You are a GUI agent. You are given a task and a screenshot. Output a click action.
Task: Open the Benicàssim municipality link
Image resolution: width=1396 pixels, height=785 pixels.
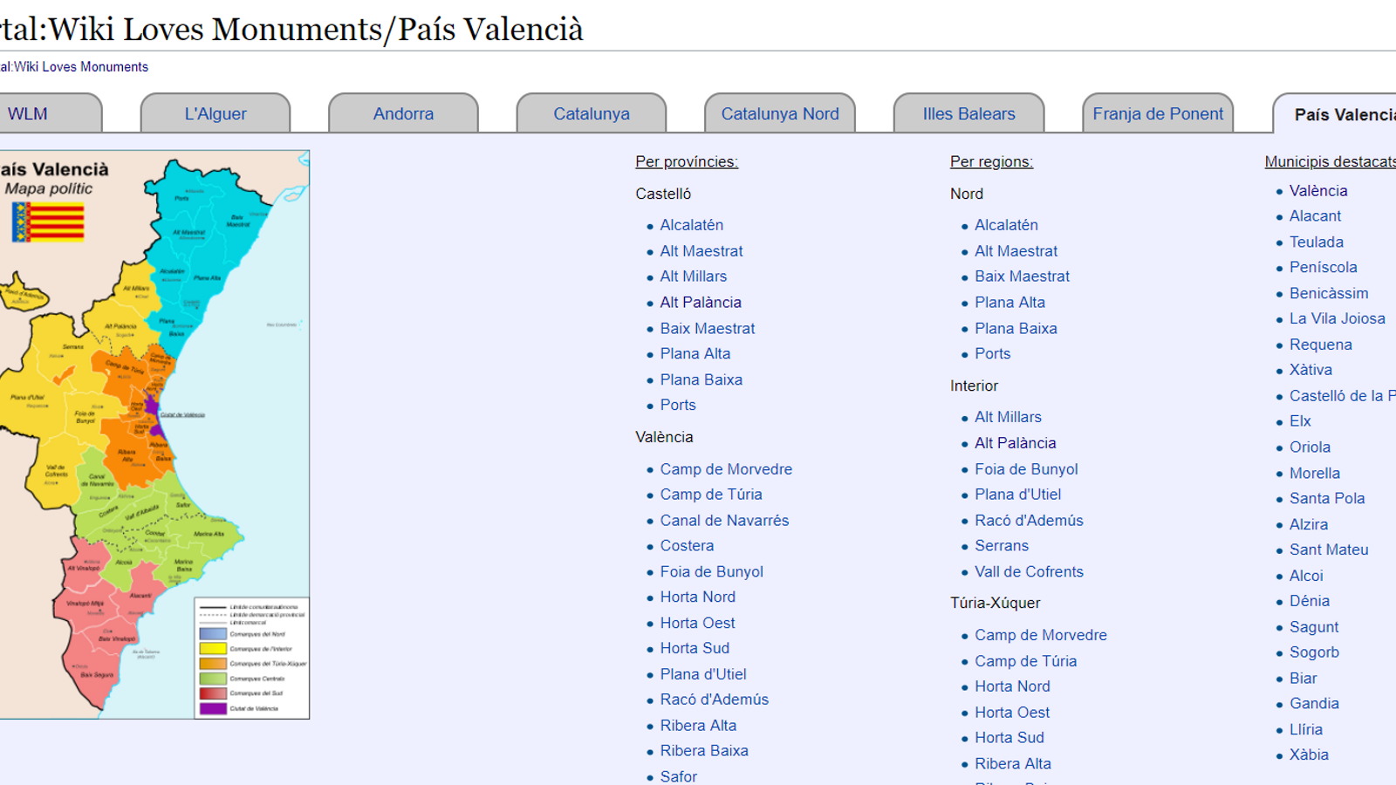pos(1329,294)
